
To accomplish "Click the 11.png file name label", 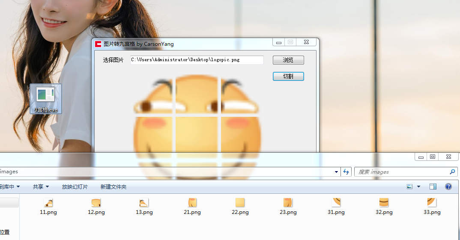I will click(48, 212).
